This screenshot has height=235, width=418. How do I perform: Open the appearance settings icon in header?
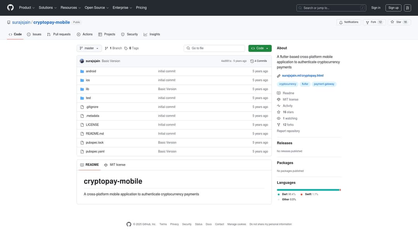pyautogui.click(x=407, y=8)
